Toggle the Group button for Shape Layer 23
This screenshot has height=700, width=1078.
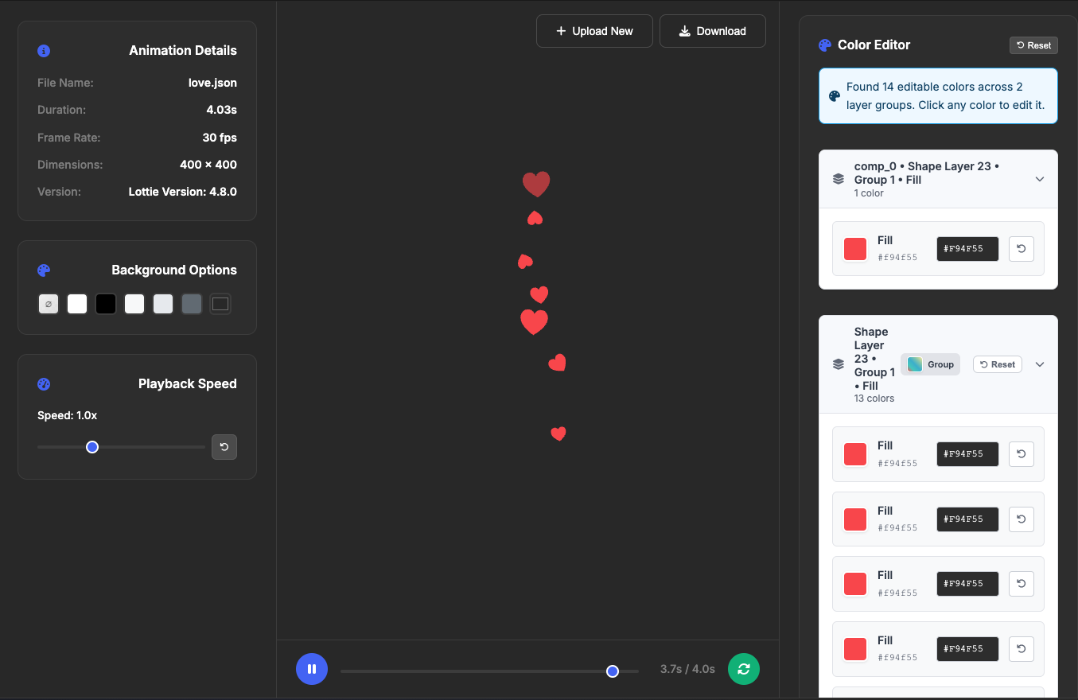[x=930, y=364]
